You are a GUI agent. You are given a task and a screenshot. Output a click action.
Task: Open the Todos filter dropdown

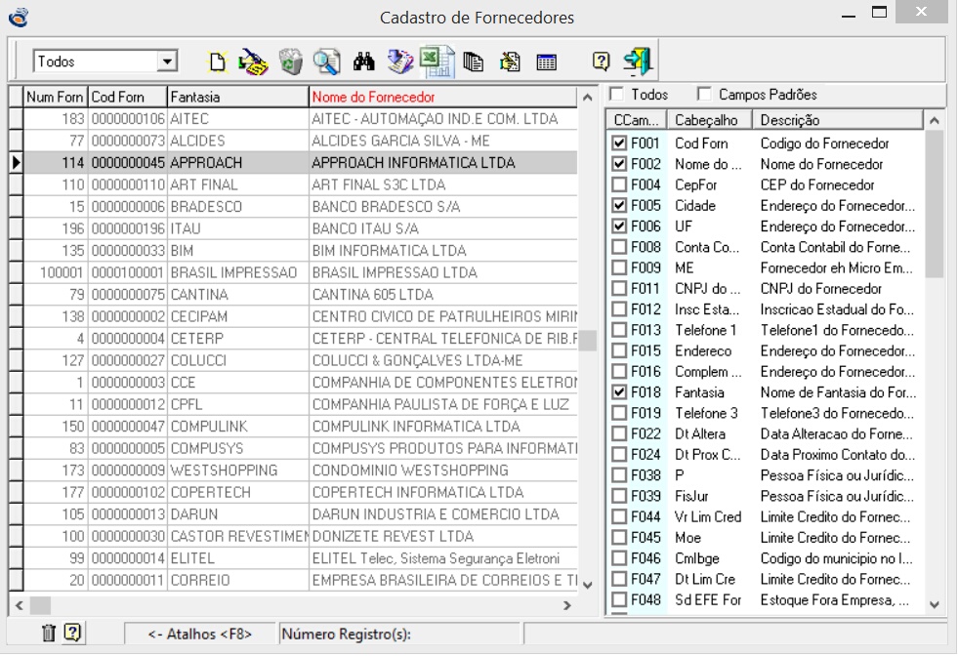click(167, 61)
